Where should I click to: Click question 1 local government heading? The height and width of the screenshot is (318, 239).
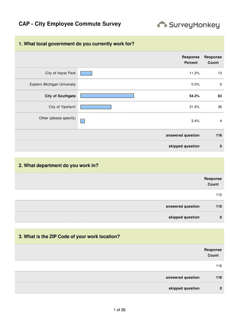(76, 44)
